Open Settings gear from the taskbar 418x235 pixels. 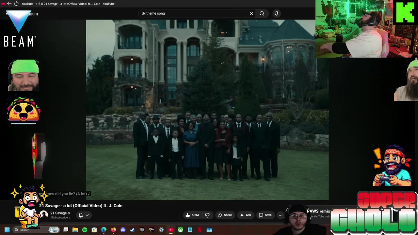tap(161, 230)
